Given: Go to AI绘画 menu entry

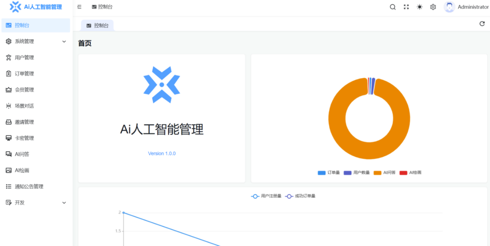Looking at the screenshot, I should pos(35,170).
